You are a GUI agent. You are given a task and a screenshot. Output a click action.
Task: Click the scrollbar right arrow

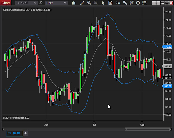(171, 129)
